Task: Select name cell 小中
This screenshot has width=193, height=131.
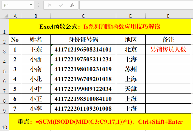Action: coord(36,89)
